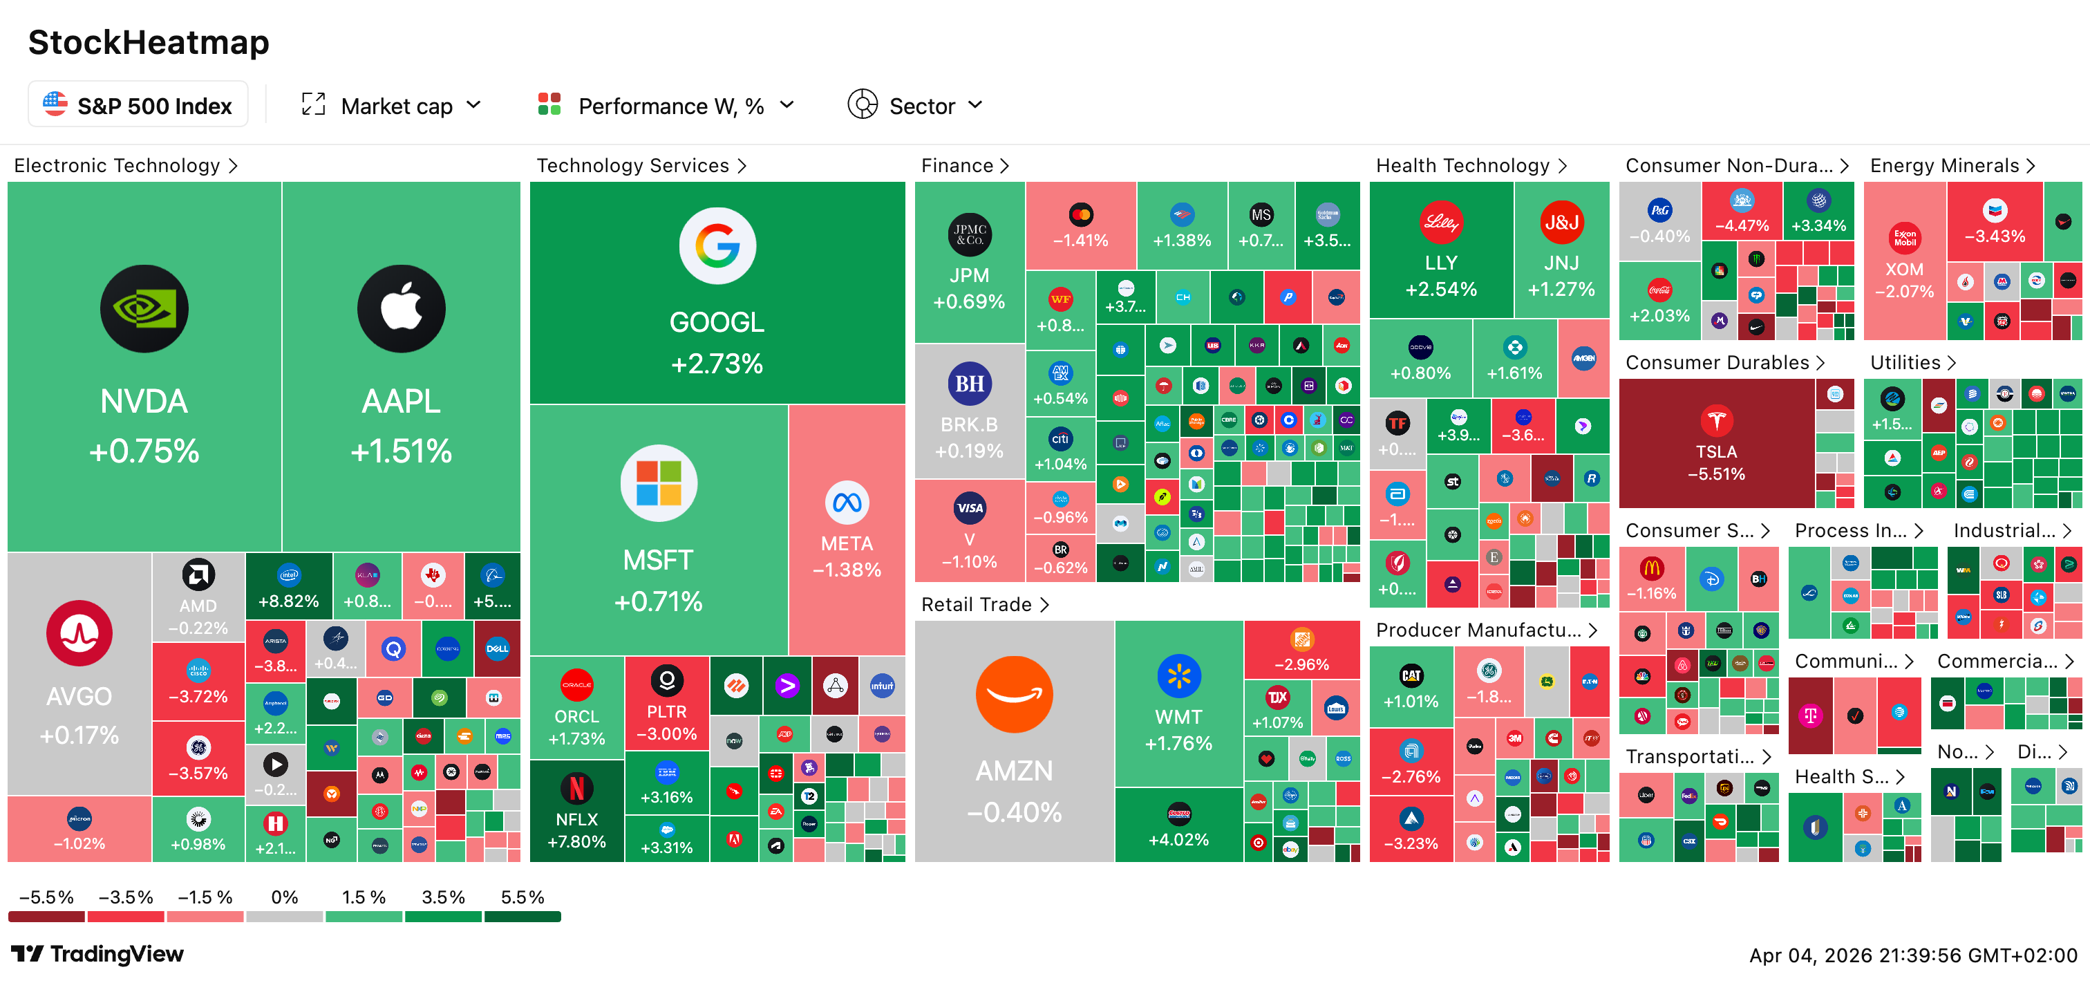
Task: Click the TradingView logo link
Action: (x=97, y=954)
